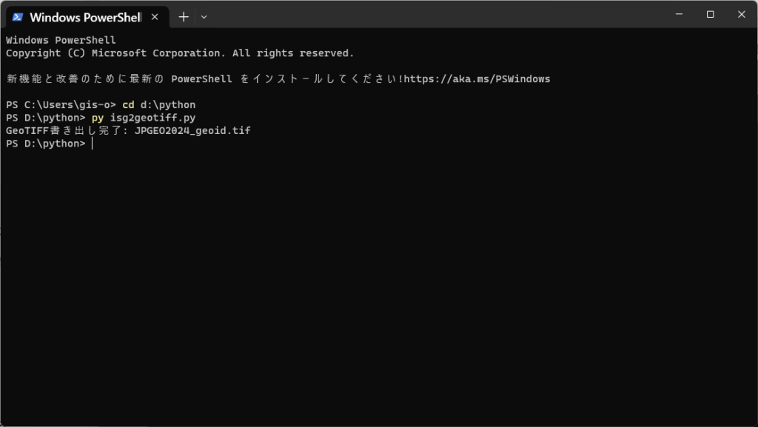Click the active prompt cursor line
This screenshot has height=427, width=758.
(49, 144)
